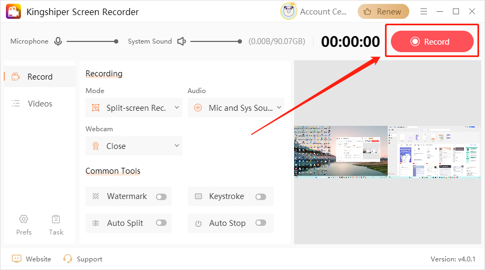Expand the Webcam dropdown arrow

177,145
